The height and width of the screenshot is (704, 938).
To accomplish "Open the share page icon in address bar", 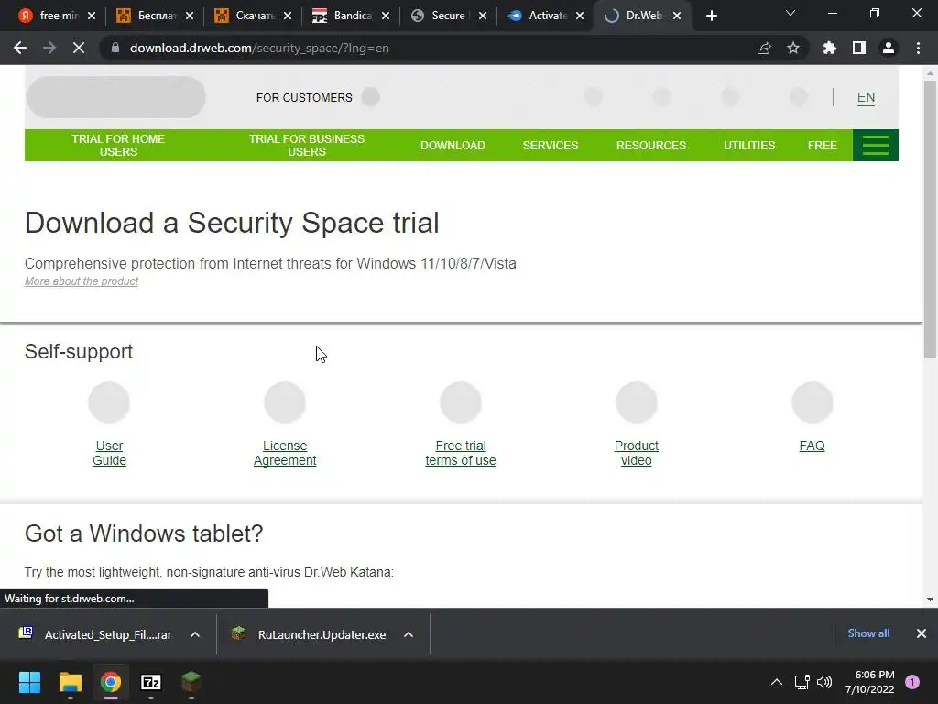I will coord(764,48).
